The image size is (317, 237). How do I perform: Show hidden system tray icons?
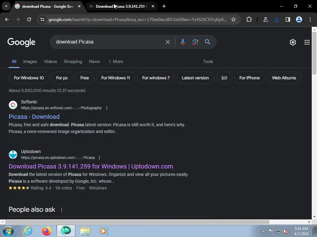point(263,231)
